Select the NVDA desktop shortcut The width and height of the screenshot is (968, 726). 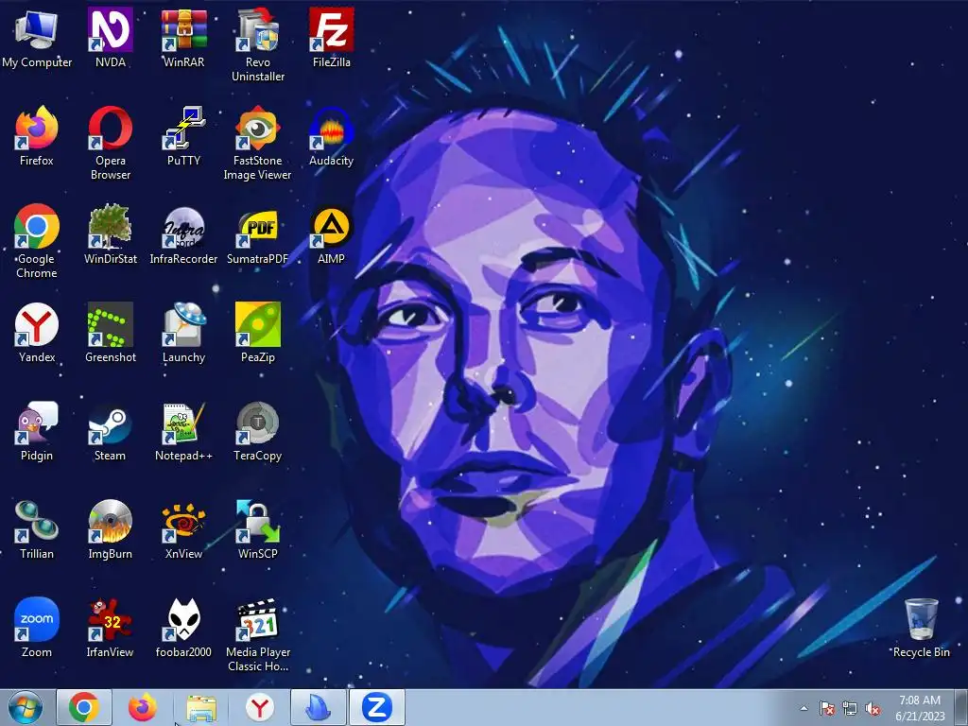[110, 29]
